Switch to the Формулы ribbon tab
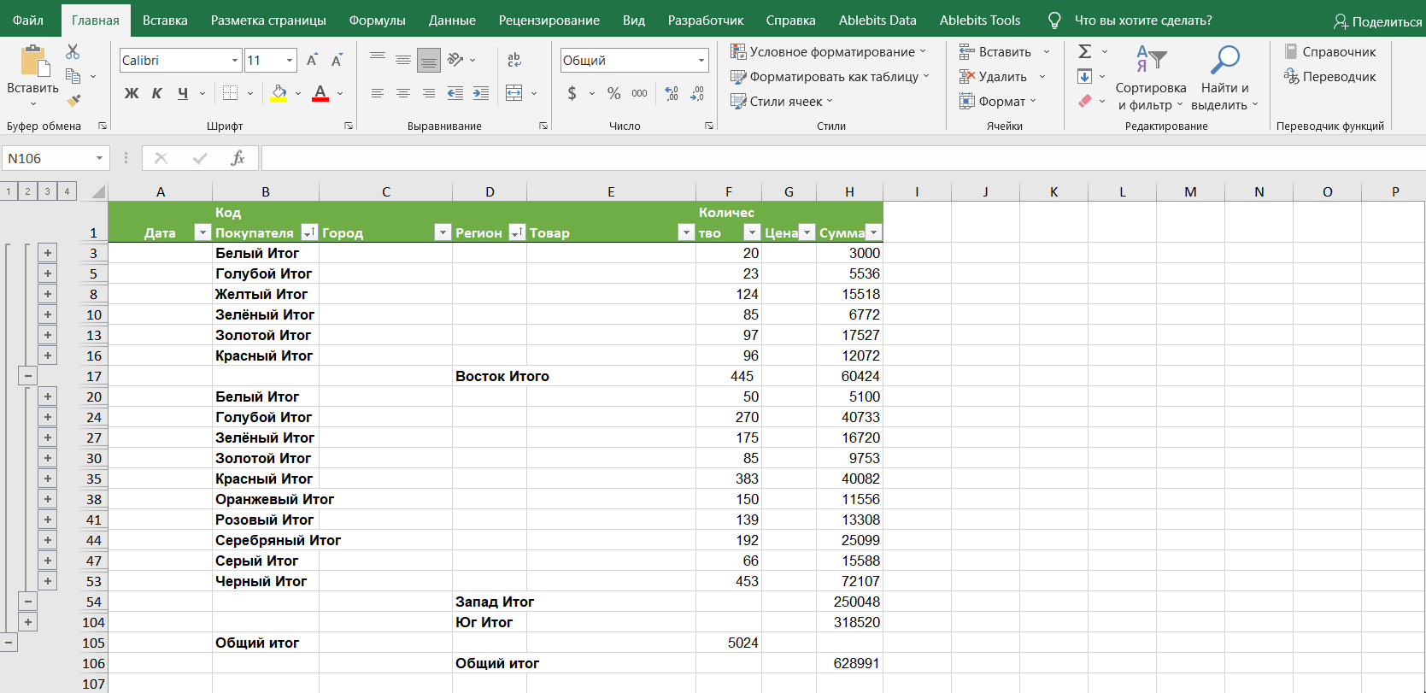 click(x=377, y=20)
